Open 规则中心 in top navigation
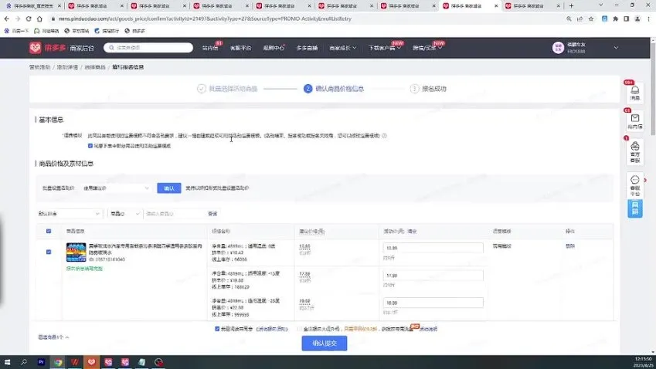 274,48
